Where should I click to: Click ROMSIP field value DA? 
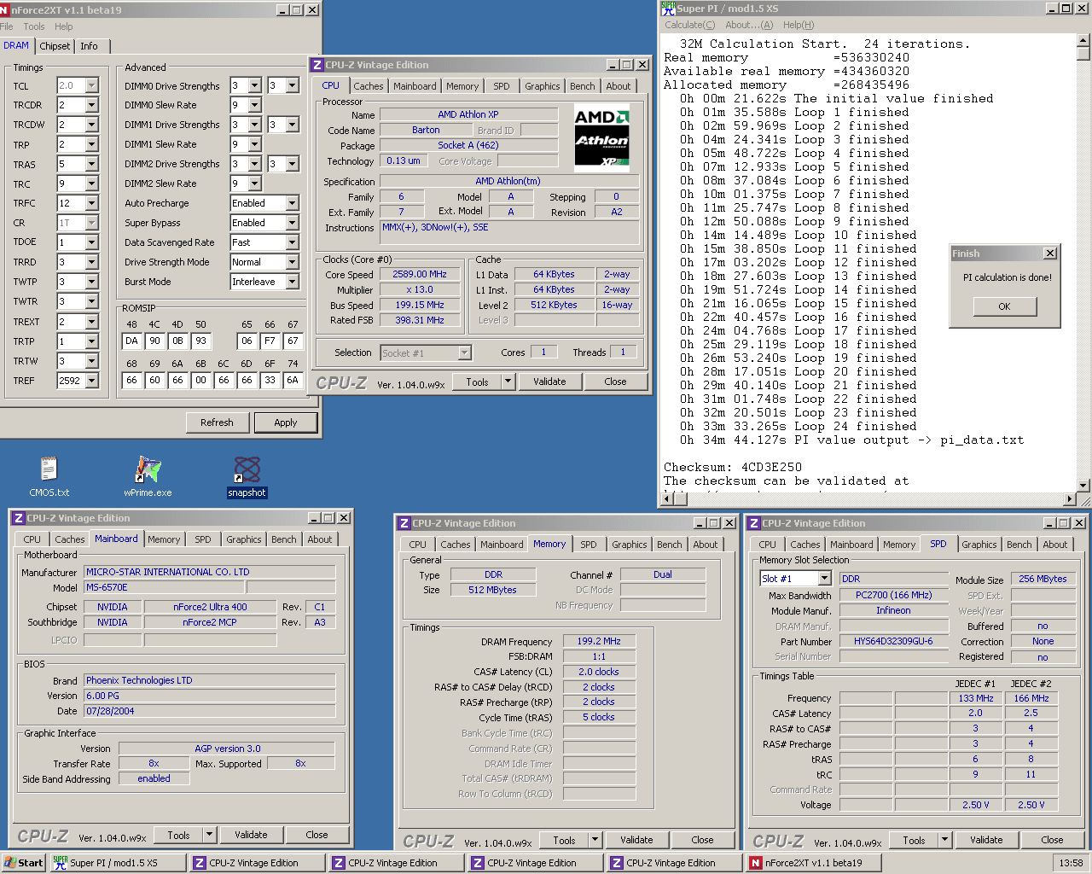pyautogui.click(x=131, y=341)
